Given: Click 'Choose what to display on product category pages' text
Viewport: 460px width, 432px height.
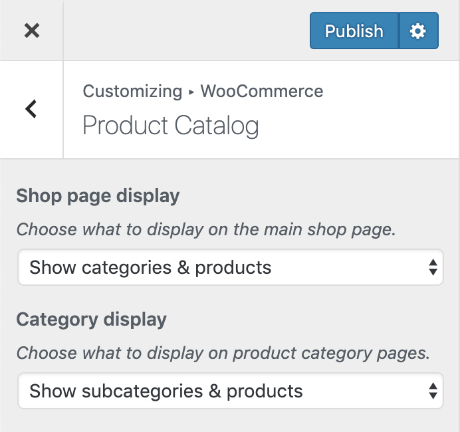Looking at the screenshot, I should pyautogui.click(x=223, y=353).
